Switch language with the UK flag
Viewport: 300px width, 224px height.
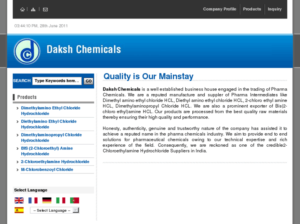pyautogui.click(x=19, y=200)
